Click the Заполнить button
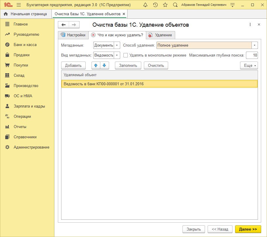Viewport: 267px width, 237px height. pos(128,65)
